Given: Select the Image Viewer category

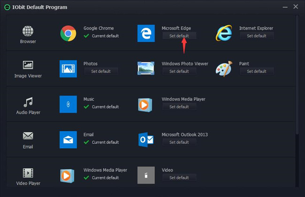Looking at the screenshot, I should (x=28, y=69).
